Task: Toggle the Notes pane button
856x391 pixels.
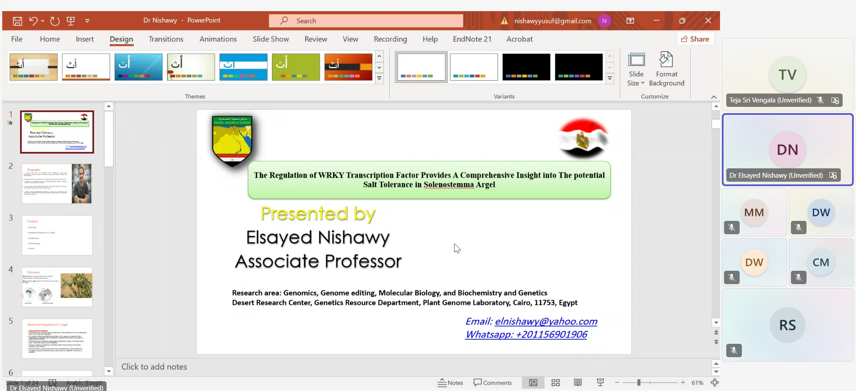Action: click(450, 383)
